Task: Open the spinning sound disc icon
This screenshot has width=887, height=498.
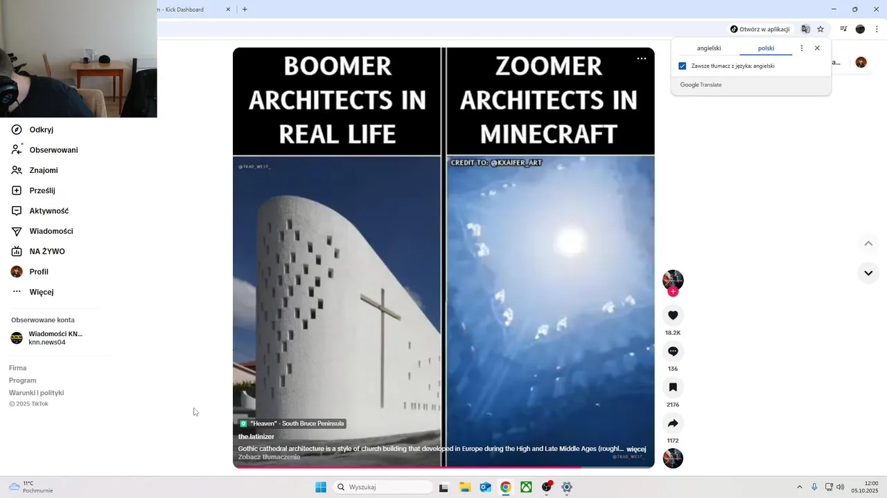Action: click(673, 459)
